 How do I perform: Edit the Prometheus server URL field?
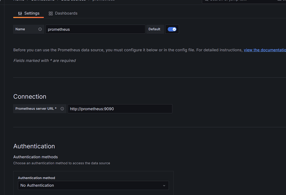pos(120,109)
